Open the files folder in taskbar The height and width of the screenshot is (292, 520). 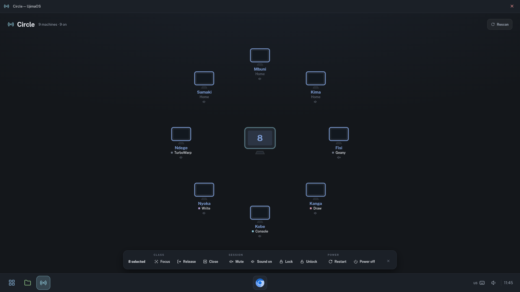coord(27,283)
